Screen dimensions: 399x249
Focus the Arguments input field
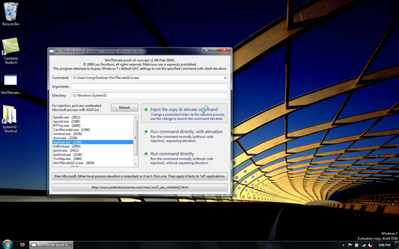[x=150, y=87]
